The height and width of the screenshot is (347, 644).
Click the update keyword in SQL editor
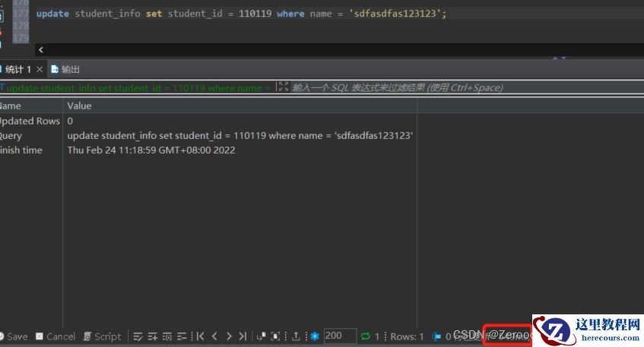[52, 14]
